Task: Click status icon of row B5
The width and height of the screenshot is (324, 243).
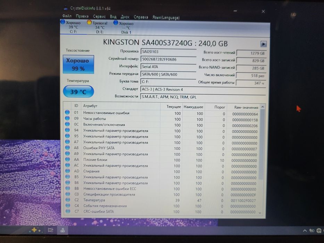Action: click(x=68, y=176)
